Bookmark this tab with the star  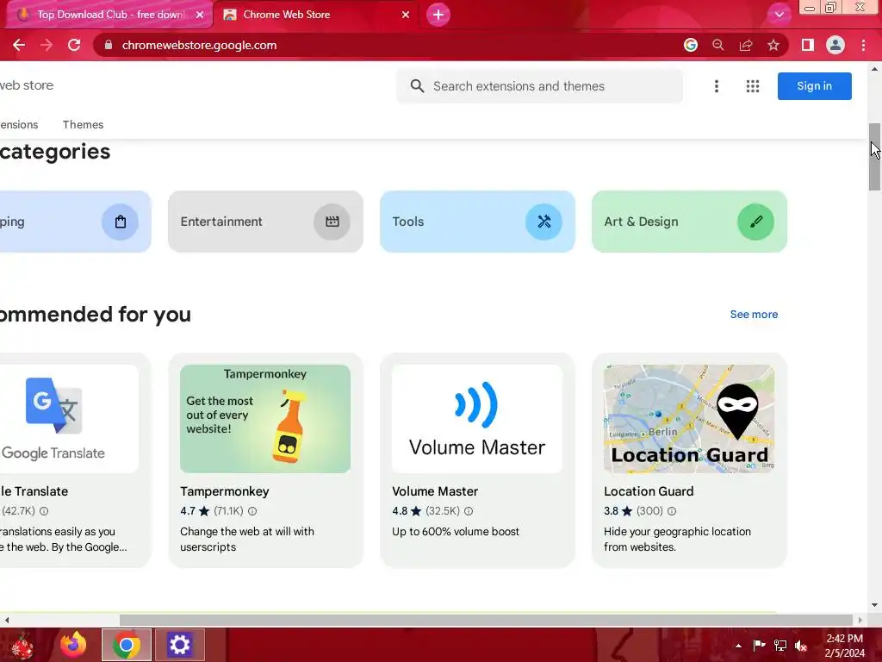pyautogui.click(x=773, y=45)
